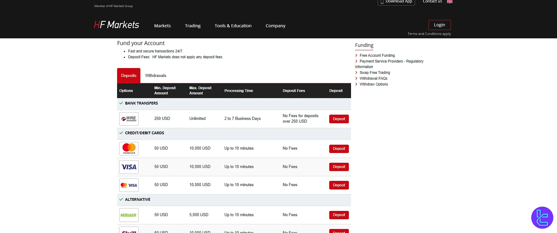Click the Wire Transfer payment logo
The height and width of the screenshot is (233, 557).
coord(129,119)
